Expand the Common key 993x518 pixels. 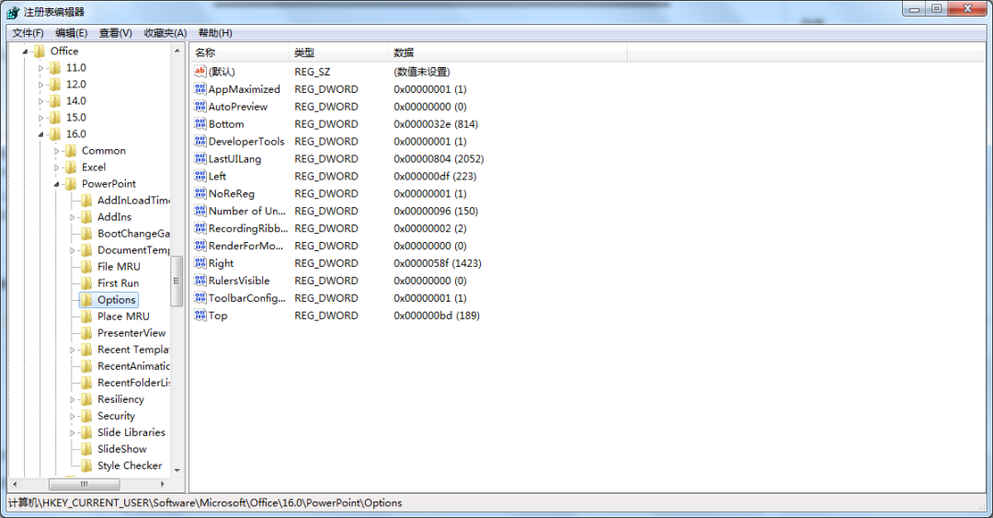pyautogui.click(x=56, y=152)
